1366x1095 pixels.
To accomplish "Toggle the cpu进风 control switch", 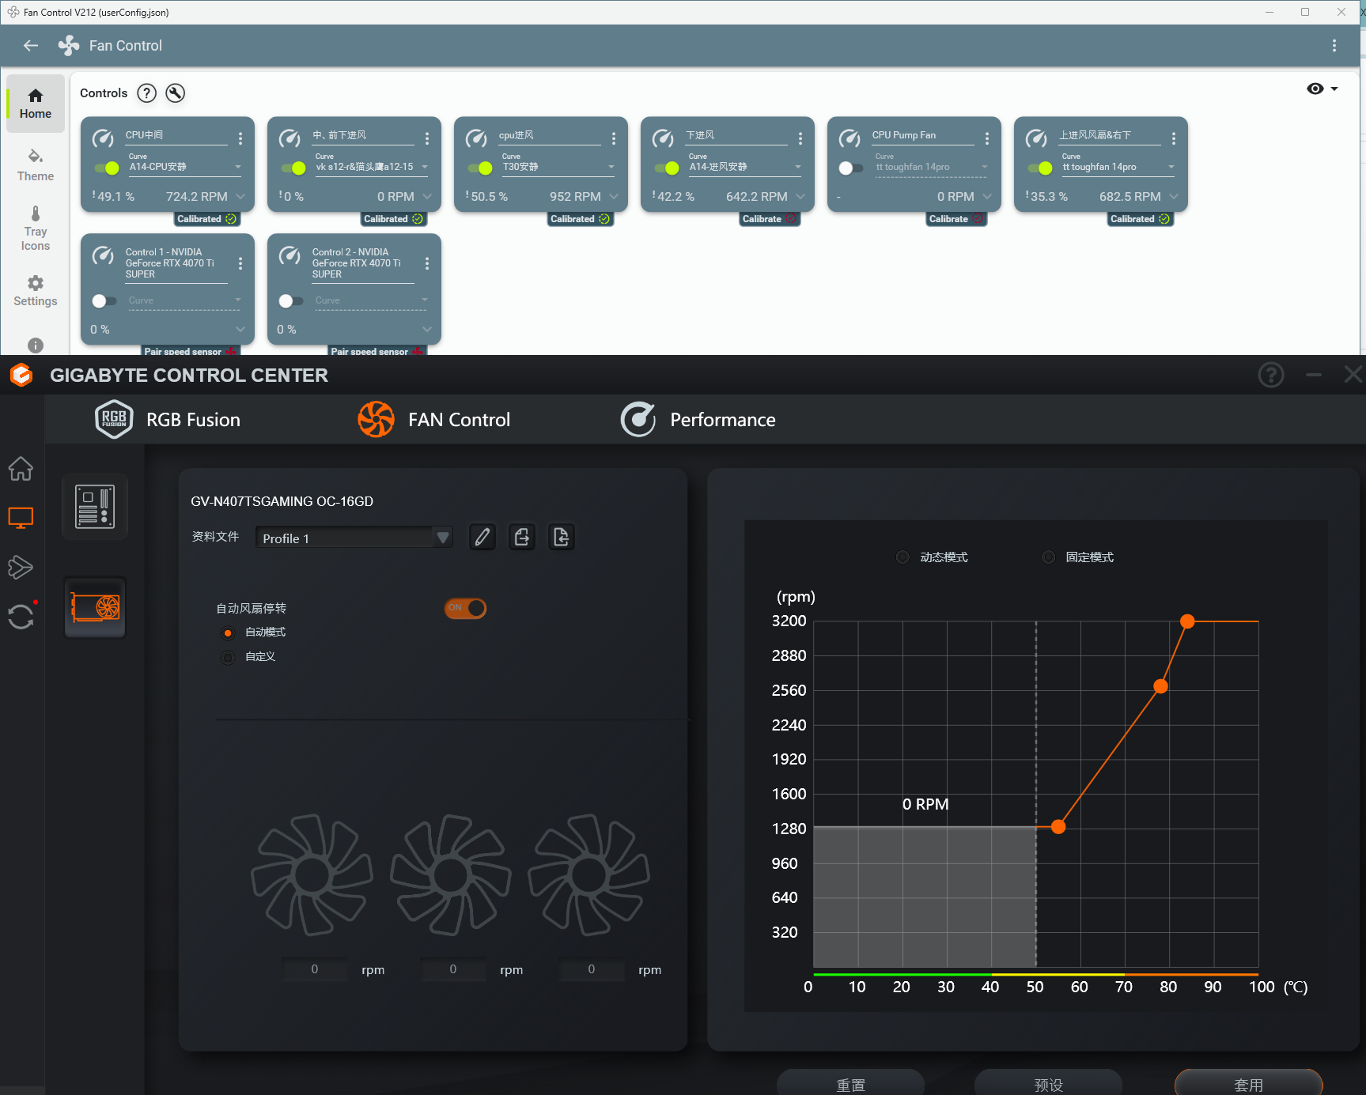I will pyautogui.click(x=480, y=168).
